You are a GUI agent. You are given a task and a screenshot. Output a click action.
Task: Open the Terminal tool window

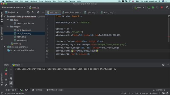(x=37, y=90)
